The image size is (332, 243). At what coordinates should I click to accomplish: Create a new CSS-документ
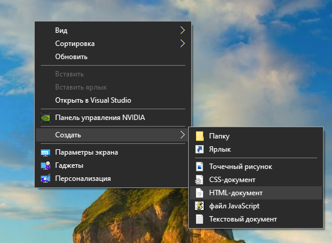tap(256, 180)
